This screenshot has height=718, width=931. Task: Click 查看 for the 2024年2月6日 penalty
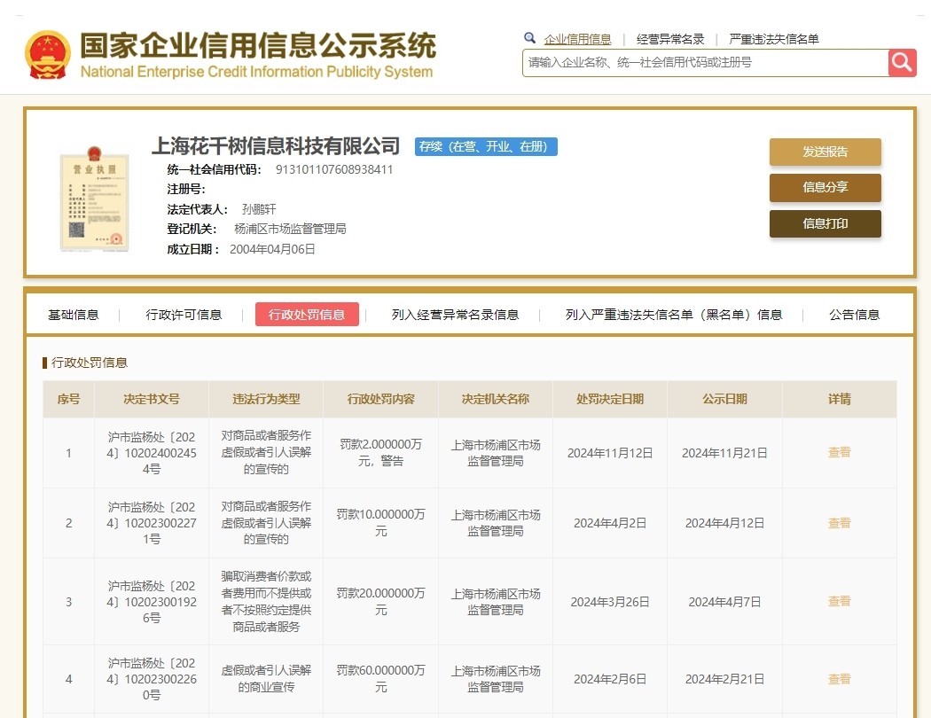(839, 679)
